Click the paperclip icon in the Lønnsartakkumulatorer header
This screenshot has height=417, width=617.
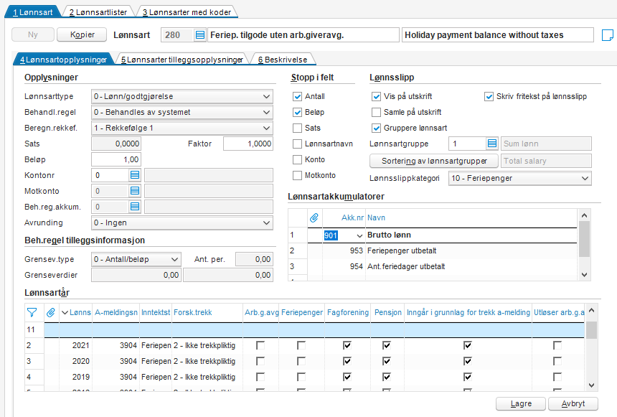314,217
